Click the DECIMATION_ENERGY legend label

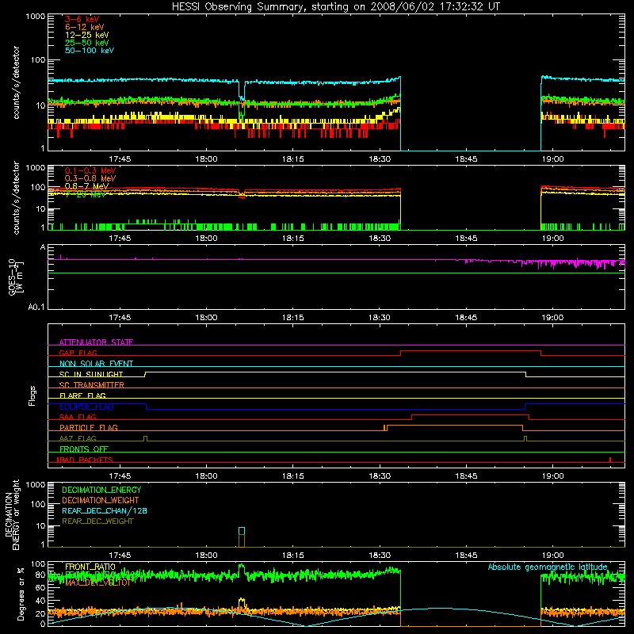pyautogui.click(x=101, y=490)
